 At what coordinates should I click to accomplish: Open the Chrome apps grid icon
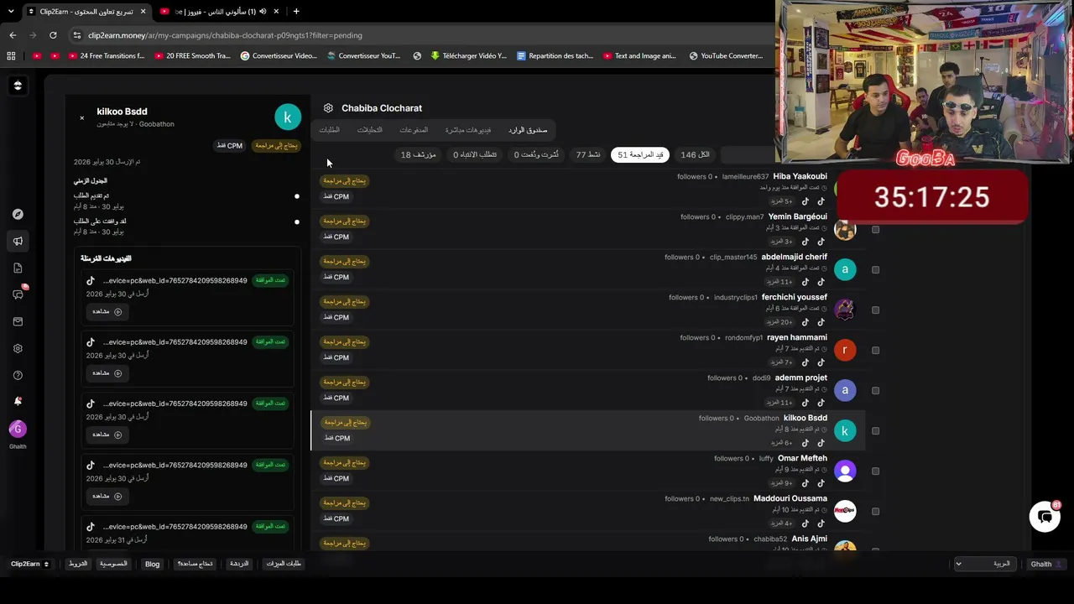[x=11, y=56]
